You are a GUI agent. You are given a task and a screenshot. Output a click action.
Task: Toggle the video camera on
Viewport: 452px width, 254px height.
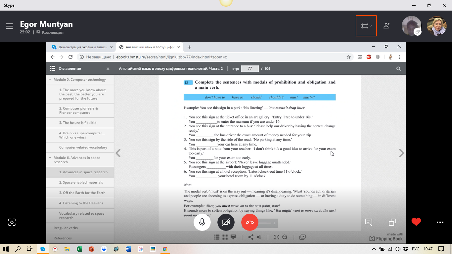[x=226, y=222]
